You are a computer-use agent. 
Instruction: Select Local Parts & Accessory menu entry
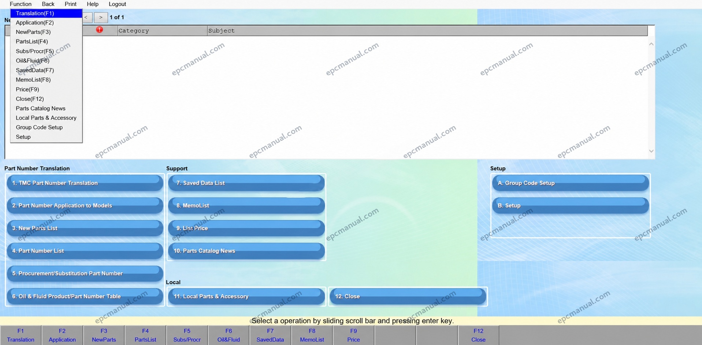click(46, 118)
